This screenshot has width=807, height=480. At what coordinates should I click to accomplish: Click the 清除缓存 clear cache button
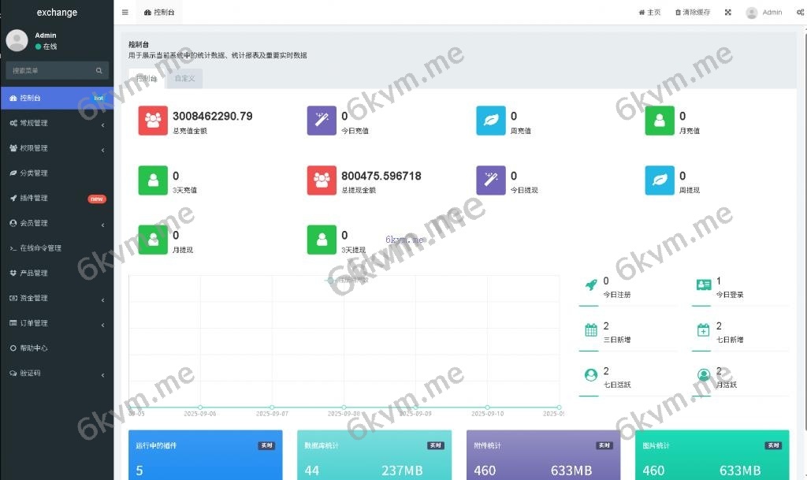coord(692,13)
